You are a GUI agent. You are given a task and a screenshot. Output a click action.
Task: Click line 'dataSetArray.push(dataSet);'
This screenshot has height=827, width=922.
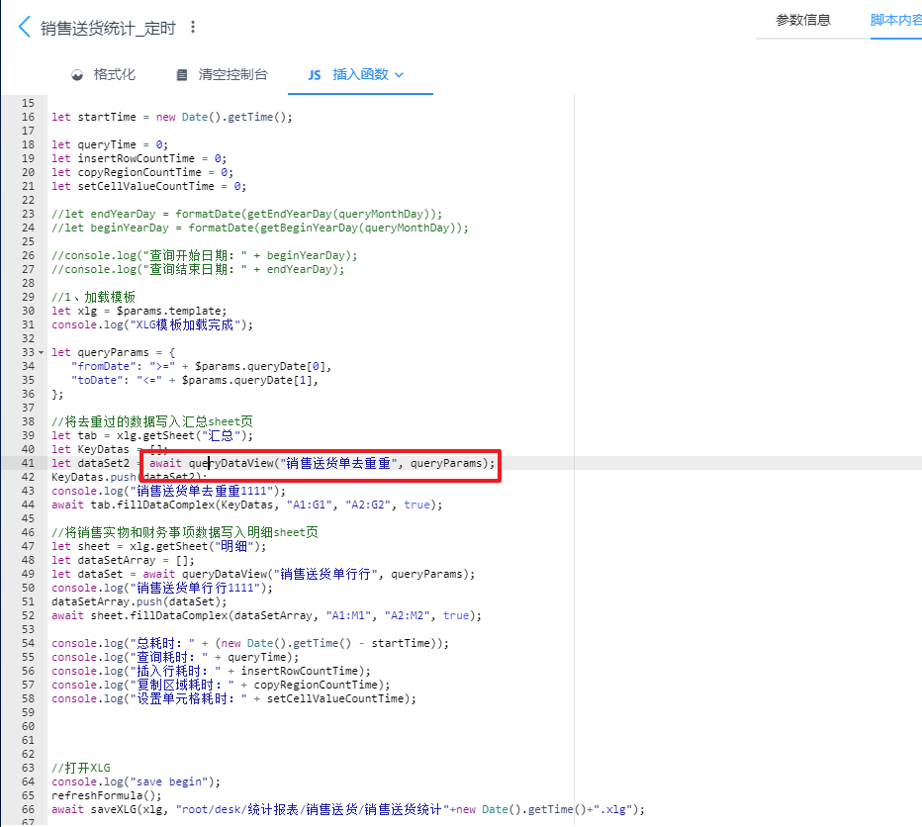138,601
